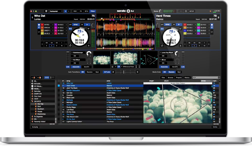252x149 pixels.
Task: Toggle Auto Transitions ON
Action: (x=82, y=72)
